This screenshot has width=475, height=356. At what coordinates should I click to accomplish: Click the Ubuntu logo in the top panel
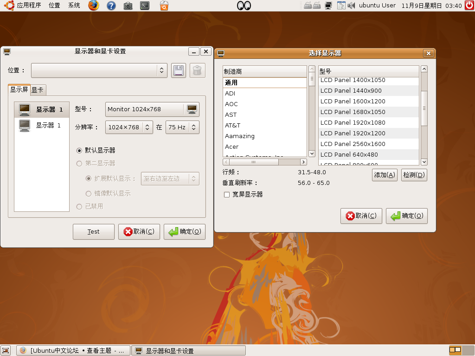point(9,5)
